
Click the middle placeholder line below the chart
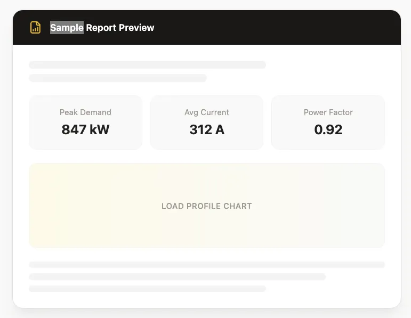tap(177, 276)
